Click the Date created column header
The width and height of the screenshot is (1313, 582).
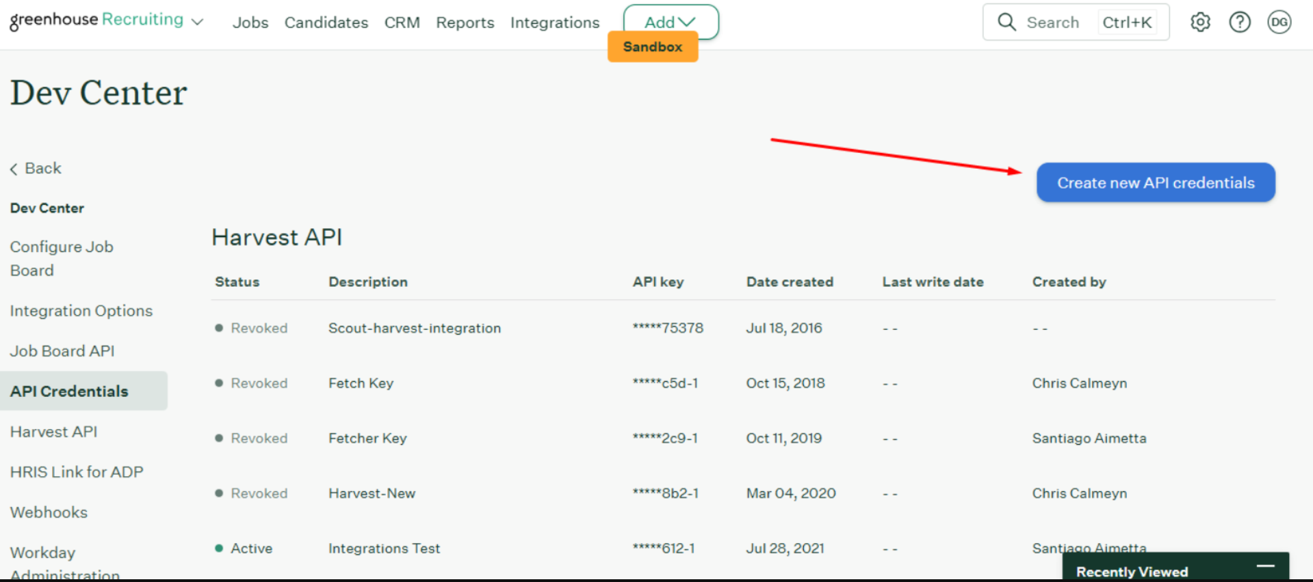tap(790, 281)
